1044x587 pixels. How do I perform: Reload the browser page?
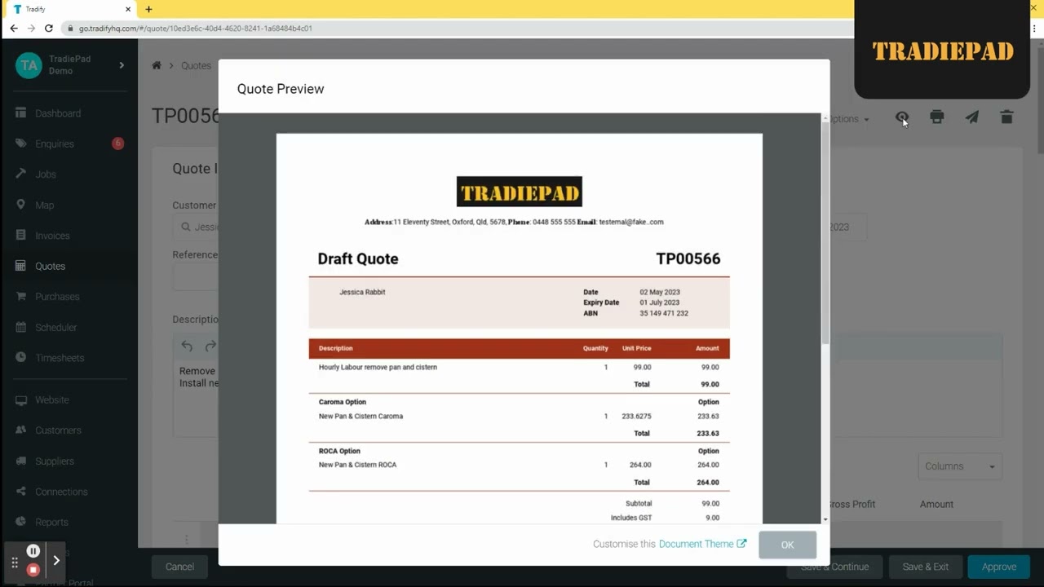(49, 28)
